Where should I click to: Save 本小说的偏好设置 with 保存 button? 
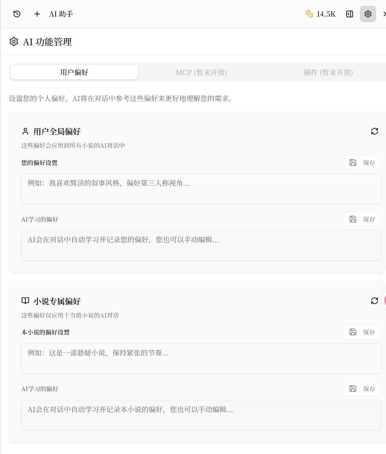(x=362, y=332)
